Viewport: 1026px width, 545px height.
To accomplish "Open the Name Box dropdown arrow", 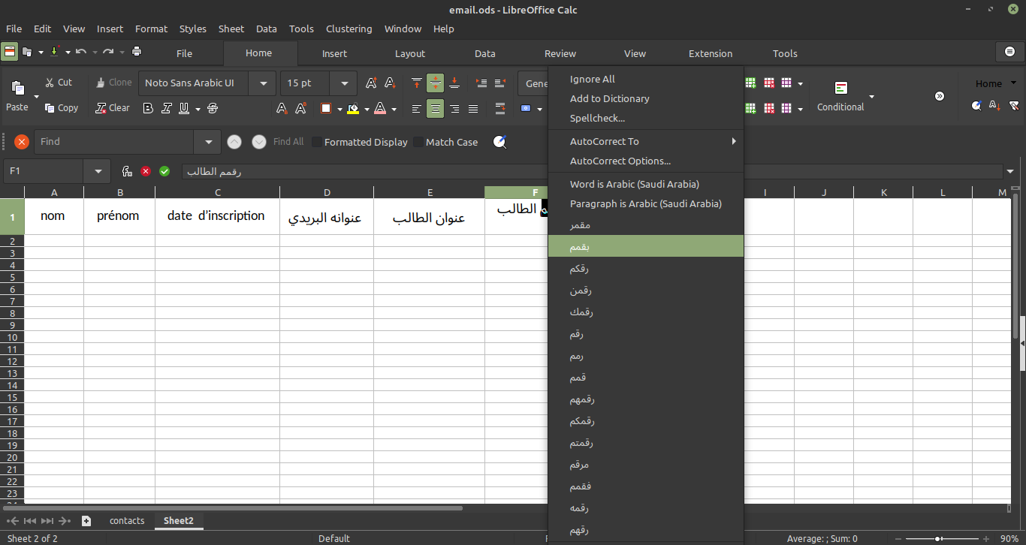I will point(98,171).
